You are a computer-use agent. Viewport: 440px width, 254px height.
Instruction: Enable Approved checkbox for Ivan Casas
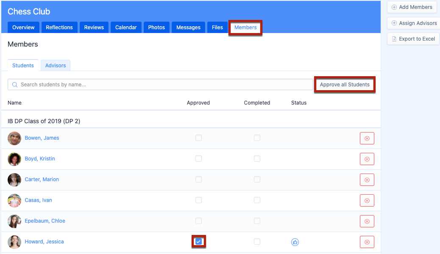point(198,200)
